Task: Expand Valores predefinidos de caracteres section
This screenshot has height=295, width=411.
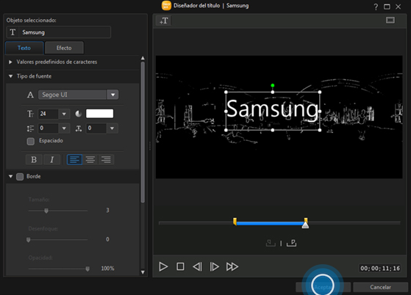Action: click(x=10, y=62)
